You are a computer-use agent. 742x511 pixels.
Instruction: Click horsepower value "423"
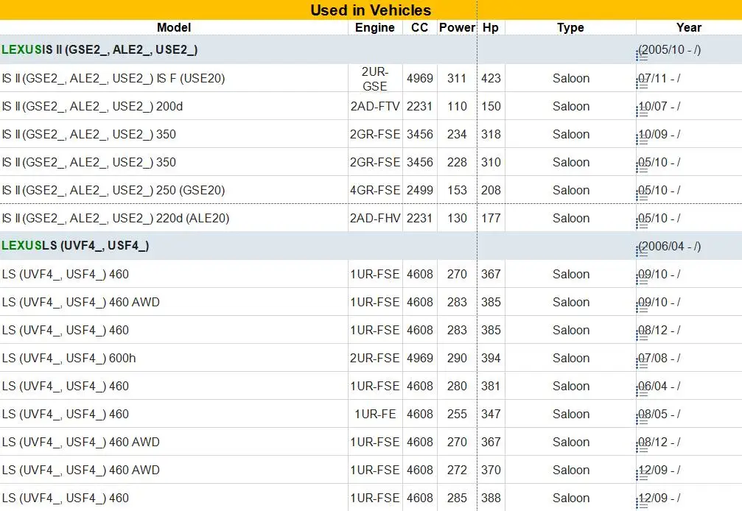(x=491, y=79)
